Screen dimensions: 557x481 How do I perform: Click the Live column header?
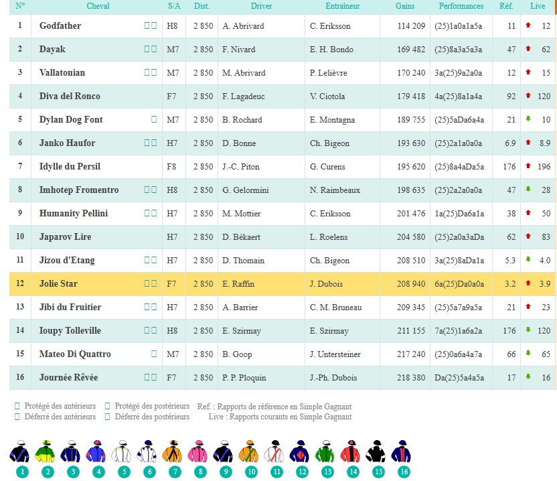538,6
